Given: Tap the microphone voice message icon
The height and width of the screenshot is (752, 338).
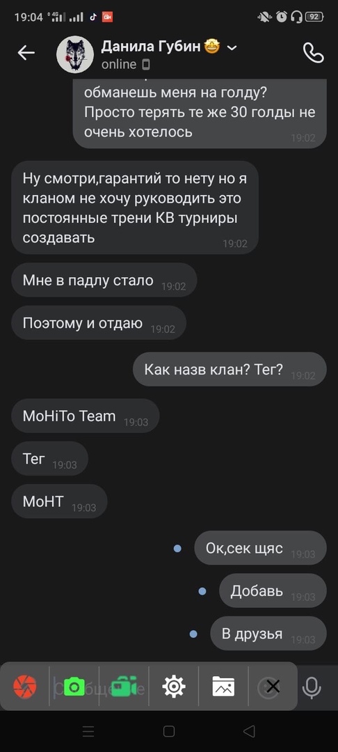Looking at the screenshot, I should 312,687.
